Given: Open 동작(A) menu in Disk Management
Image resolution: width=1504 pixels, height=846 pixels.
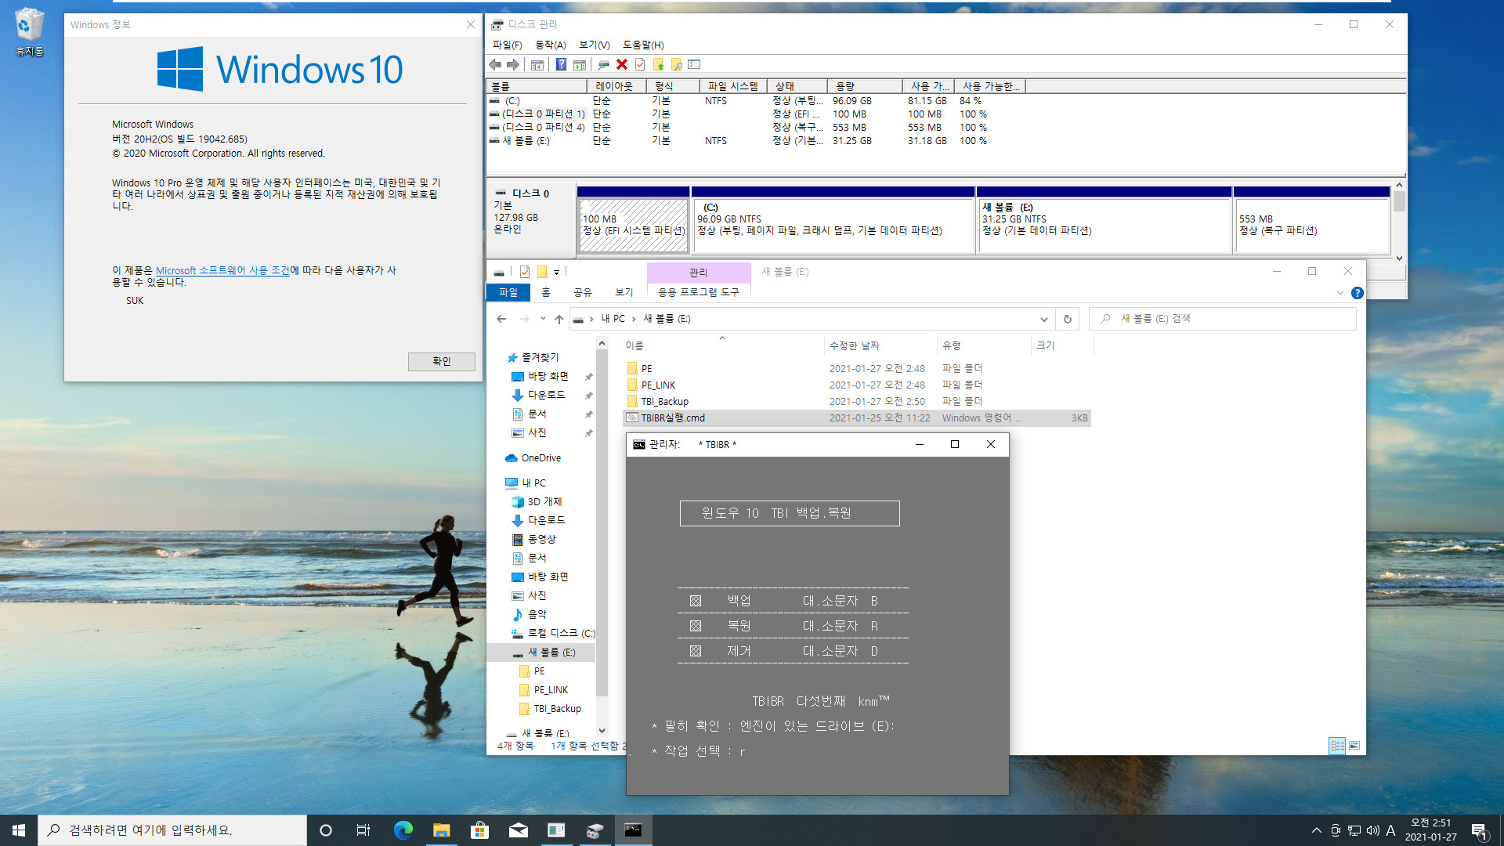Looking at the screenshot, I should coord(550,45).
